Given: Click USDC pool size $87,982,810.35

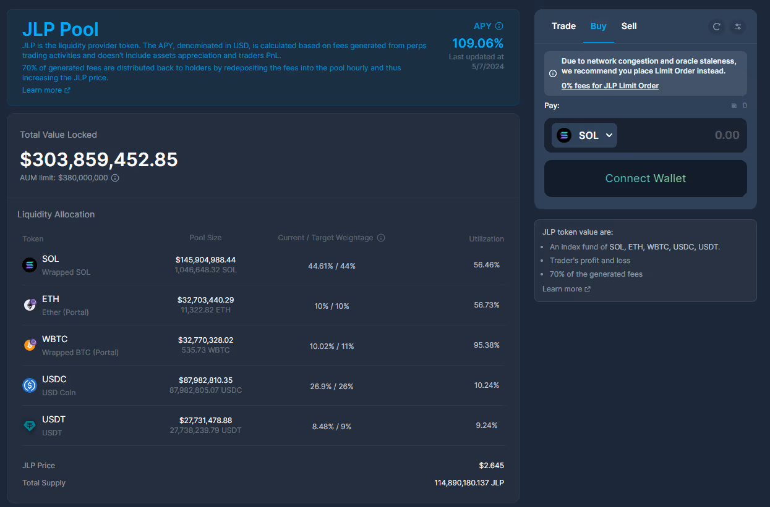Looking at the screenshot, I should click(x=205, y=380).
